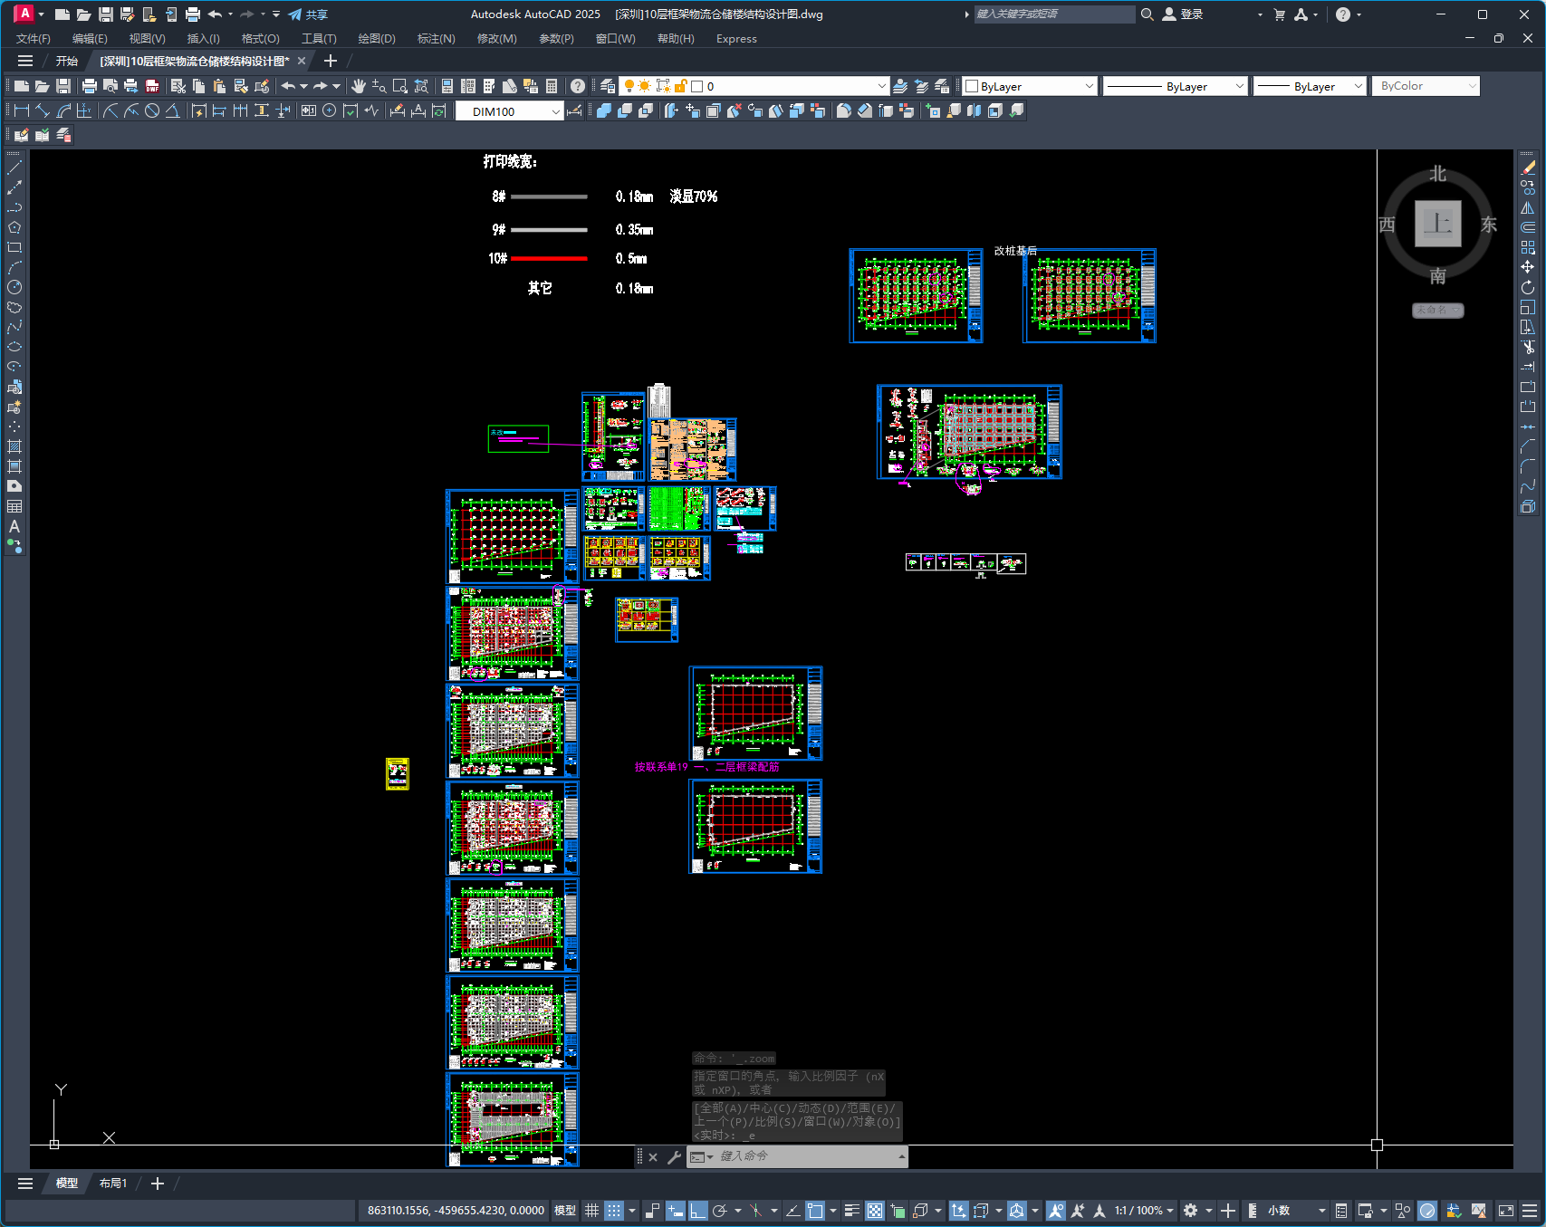Image resolution: width=1546 pixels, height=1227 pixels.
Task: Select the Polygon draw tool
Action: click(x=14, y=227)
